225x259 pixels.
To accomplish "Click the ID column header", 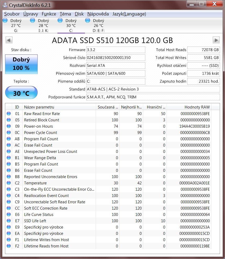I will (x=17, y=107).
